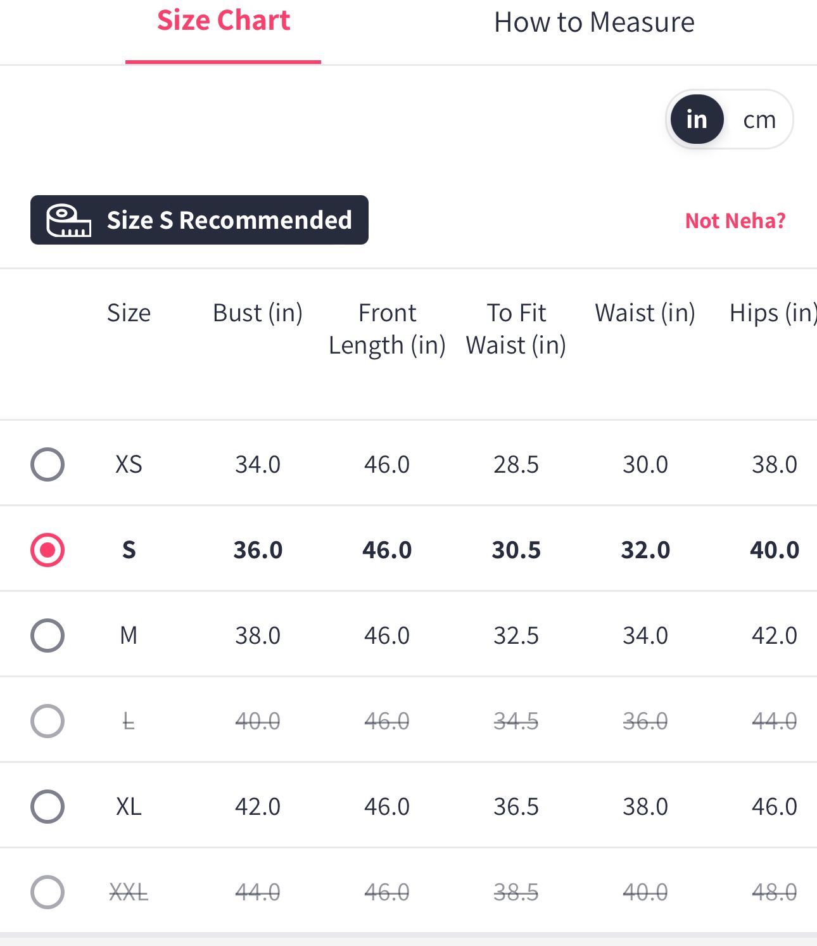Click the Front Length (in) column header

(x=387, y=329)
